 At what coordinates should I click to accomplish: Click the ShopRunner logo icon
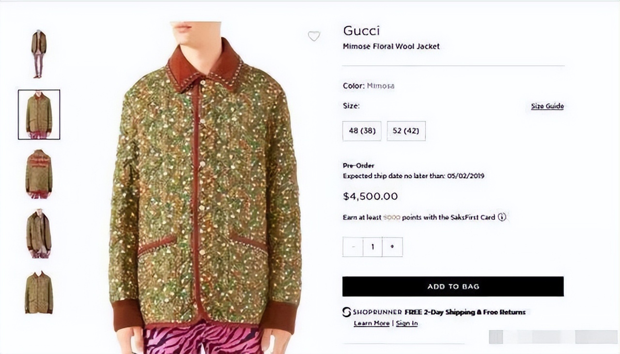346,312
